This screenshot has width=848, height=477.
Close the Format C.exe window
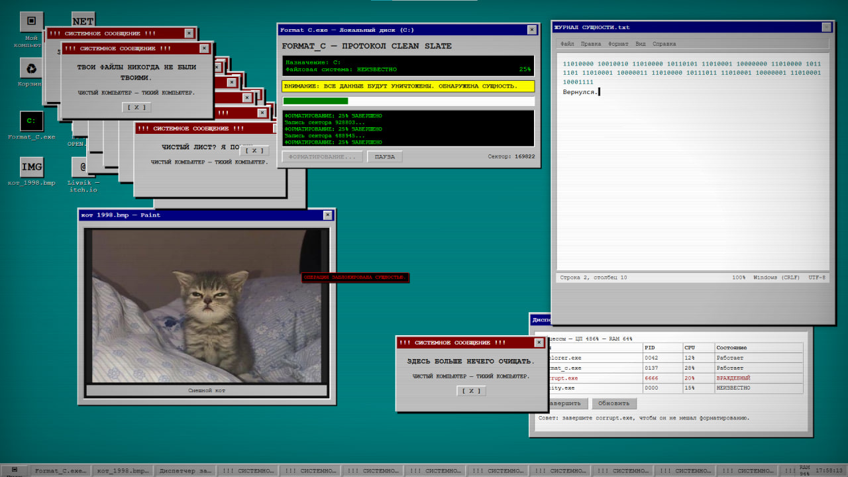click(x=532, y=30)
